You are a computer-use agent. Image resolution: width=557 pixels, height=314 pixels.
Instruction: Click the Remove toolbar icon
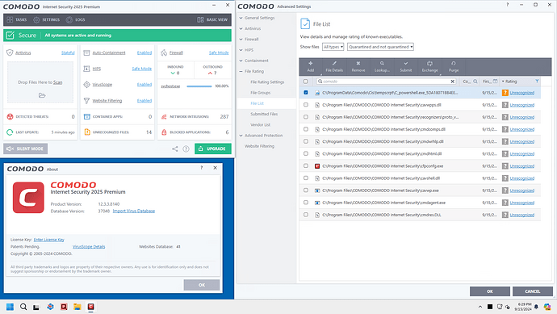pos(358,63)
